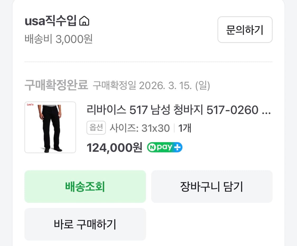Open the product thumbnail of the jeans
The width and height of the screenshot is (297, 246).
[50, 127]
